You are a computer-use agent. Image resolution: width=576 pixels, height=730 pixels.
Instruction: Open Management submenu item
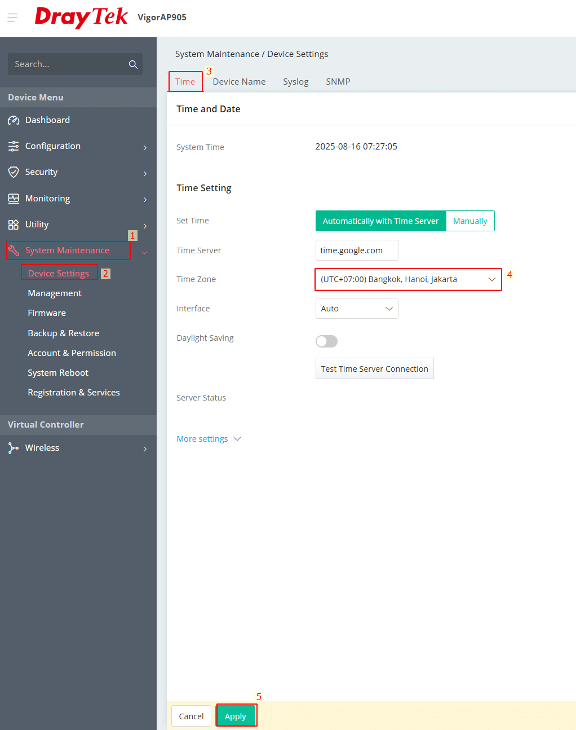(55, 293)
